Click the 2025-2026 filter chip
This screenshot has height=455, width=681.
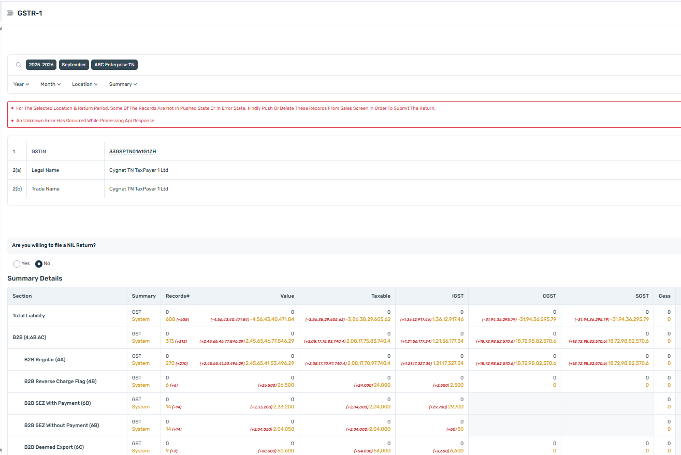point(41,65)
